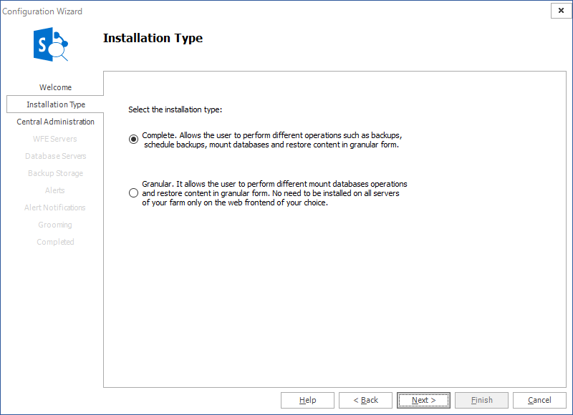Open the Central Administration step
The height and width of the screenshot is (415, 573).
point(55,122)
